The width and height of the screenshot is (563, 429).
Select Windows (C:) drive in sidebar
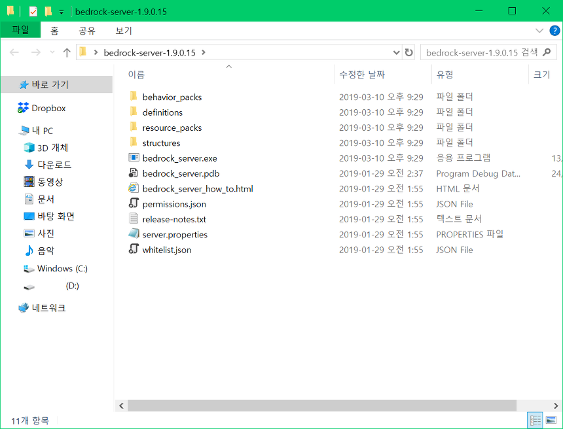pyautogui.click(x=56, y=268)
